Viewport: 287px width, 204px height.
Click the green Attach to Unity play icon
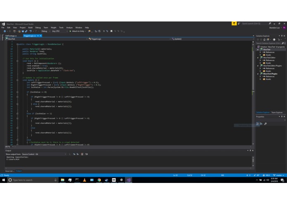pyautogui.click(x=70, y=31)
